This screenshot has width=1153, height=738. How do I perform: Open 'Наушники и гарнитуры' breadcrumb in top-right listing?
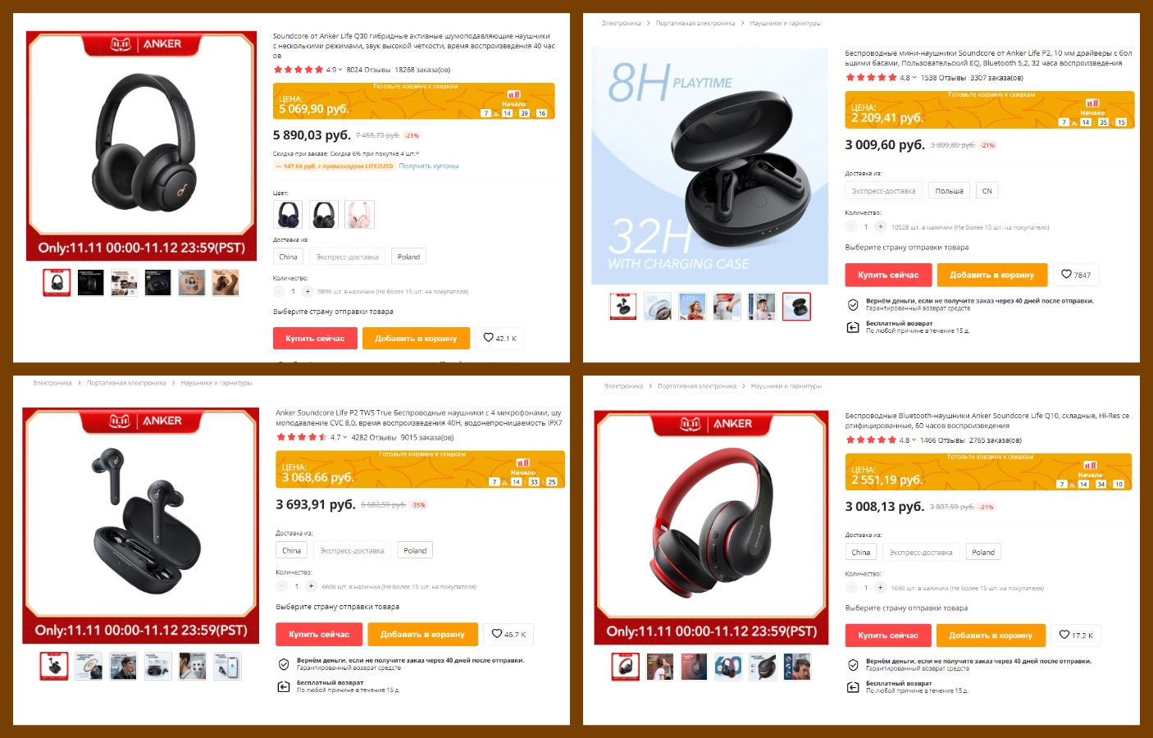coord(785,23)
